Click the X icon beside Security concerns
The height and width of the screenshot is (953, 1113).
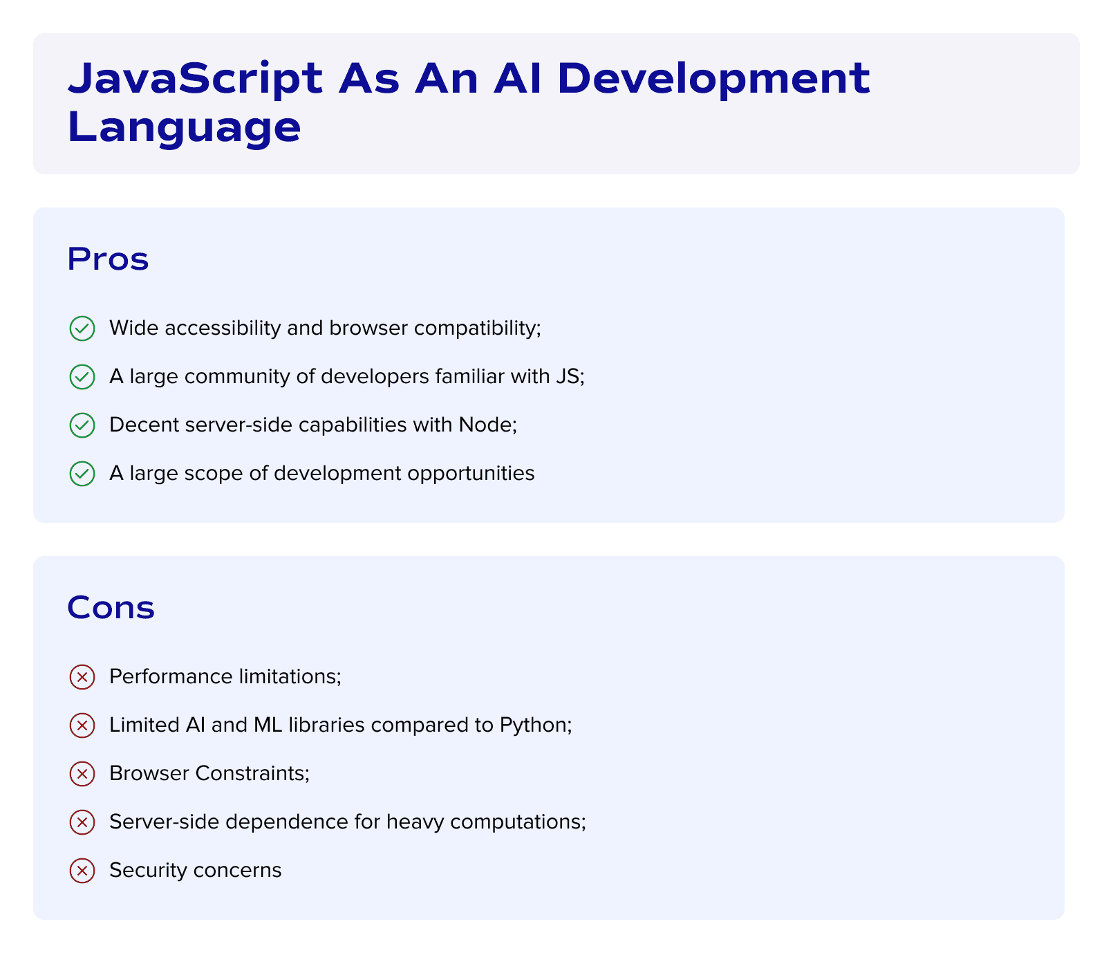(82, 871)
